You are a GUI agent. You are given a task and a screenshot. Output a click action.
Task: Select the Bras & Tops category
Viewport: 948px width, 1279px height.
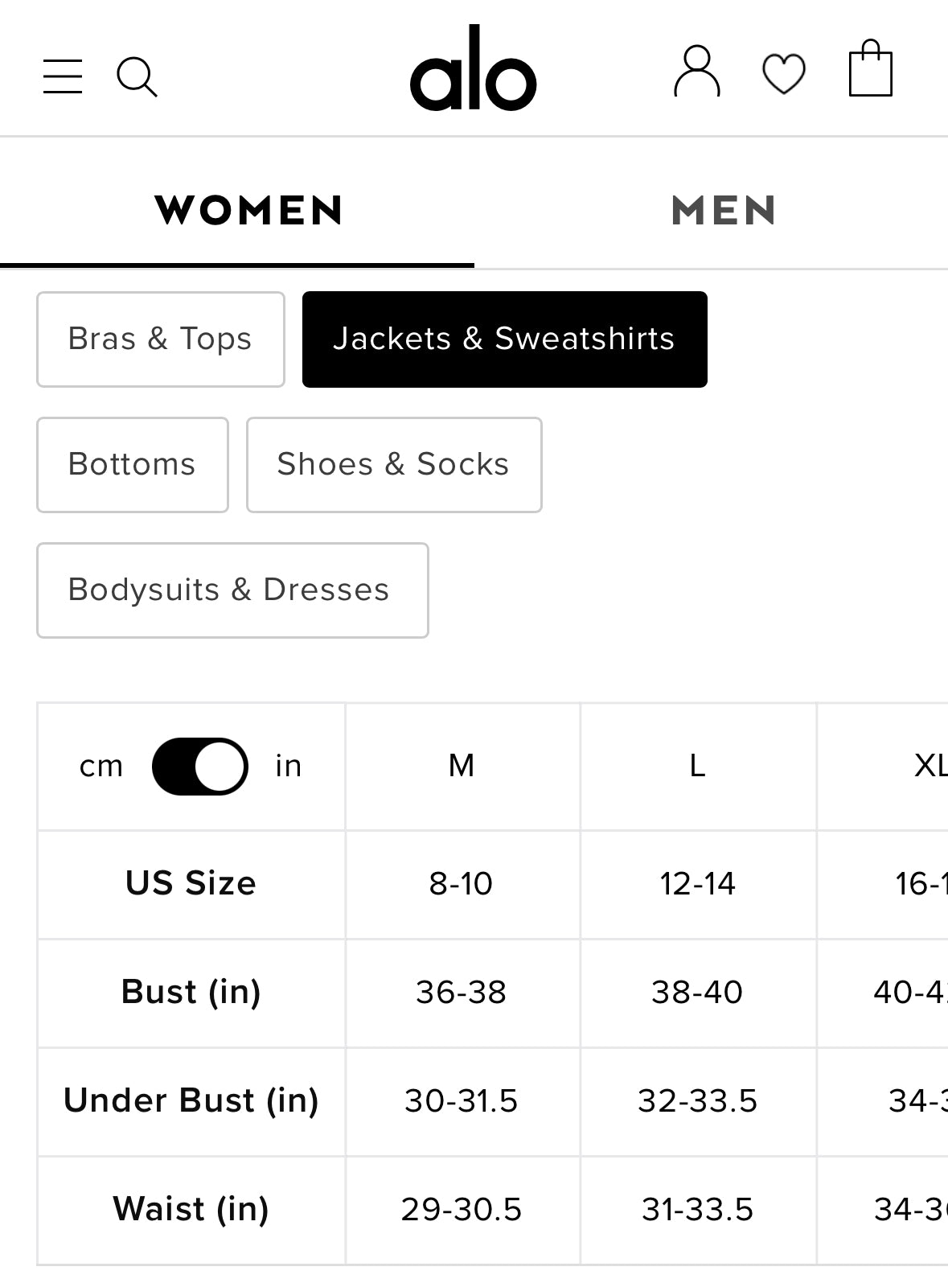tap(160, 339)
